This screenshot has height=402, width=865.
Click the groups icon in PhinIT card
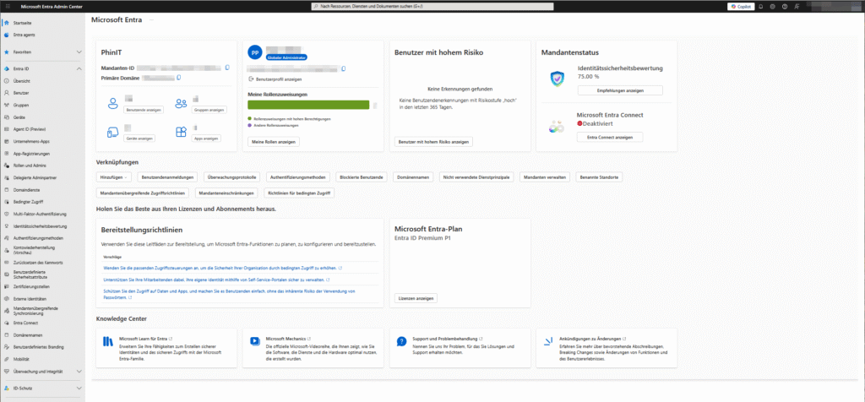click(182, 103)
